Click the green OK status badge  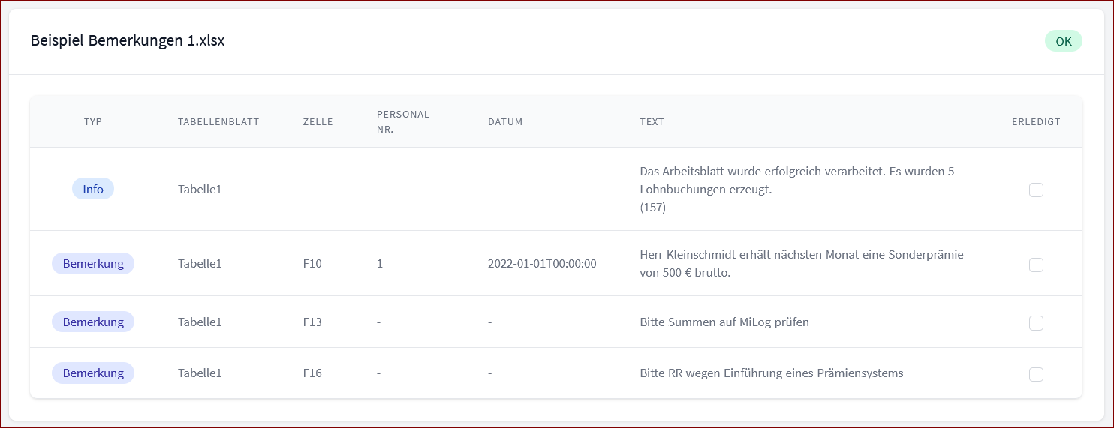tap(1063, 41)
